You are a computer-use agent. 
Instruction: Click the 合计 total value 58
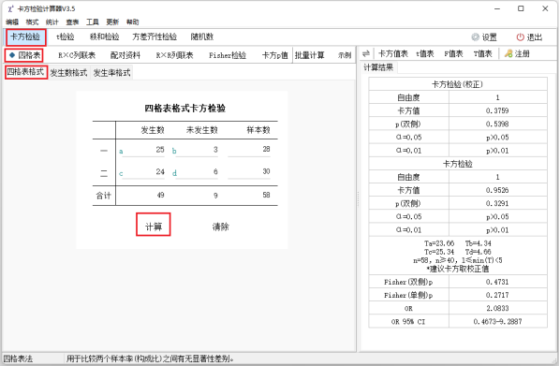tap(266, 196)
